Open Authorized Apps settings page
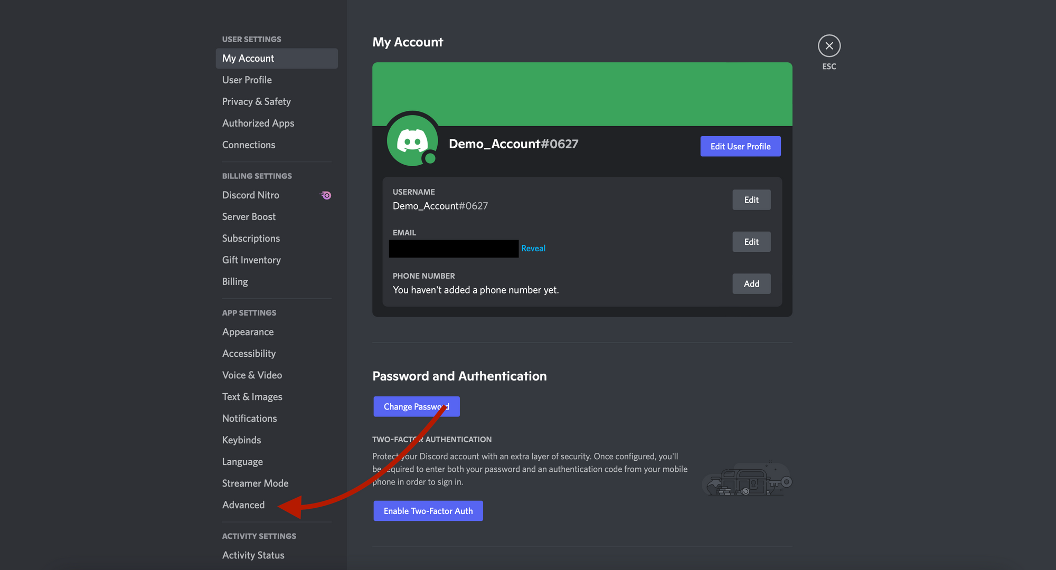Screen dimensions: 1056x570 258,123
